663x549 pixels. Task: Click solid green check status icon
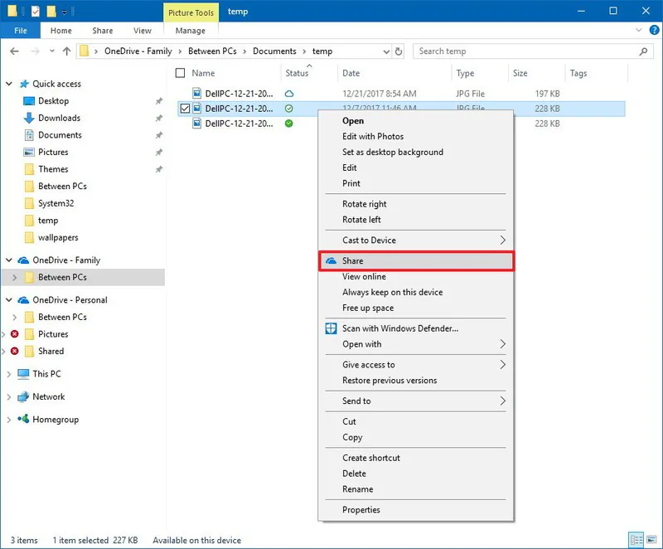tap(288, 124)
